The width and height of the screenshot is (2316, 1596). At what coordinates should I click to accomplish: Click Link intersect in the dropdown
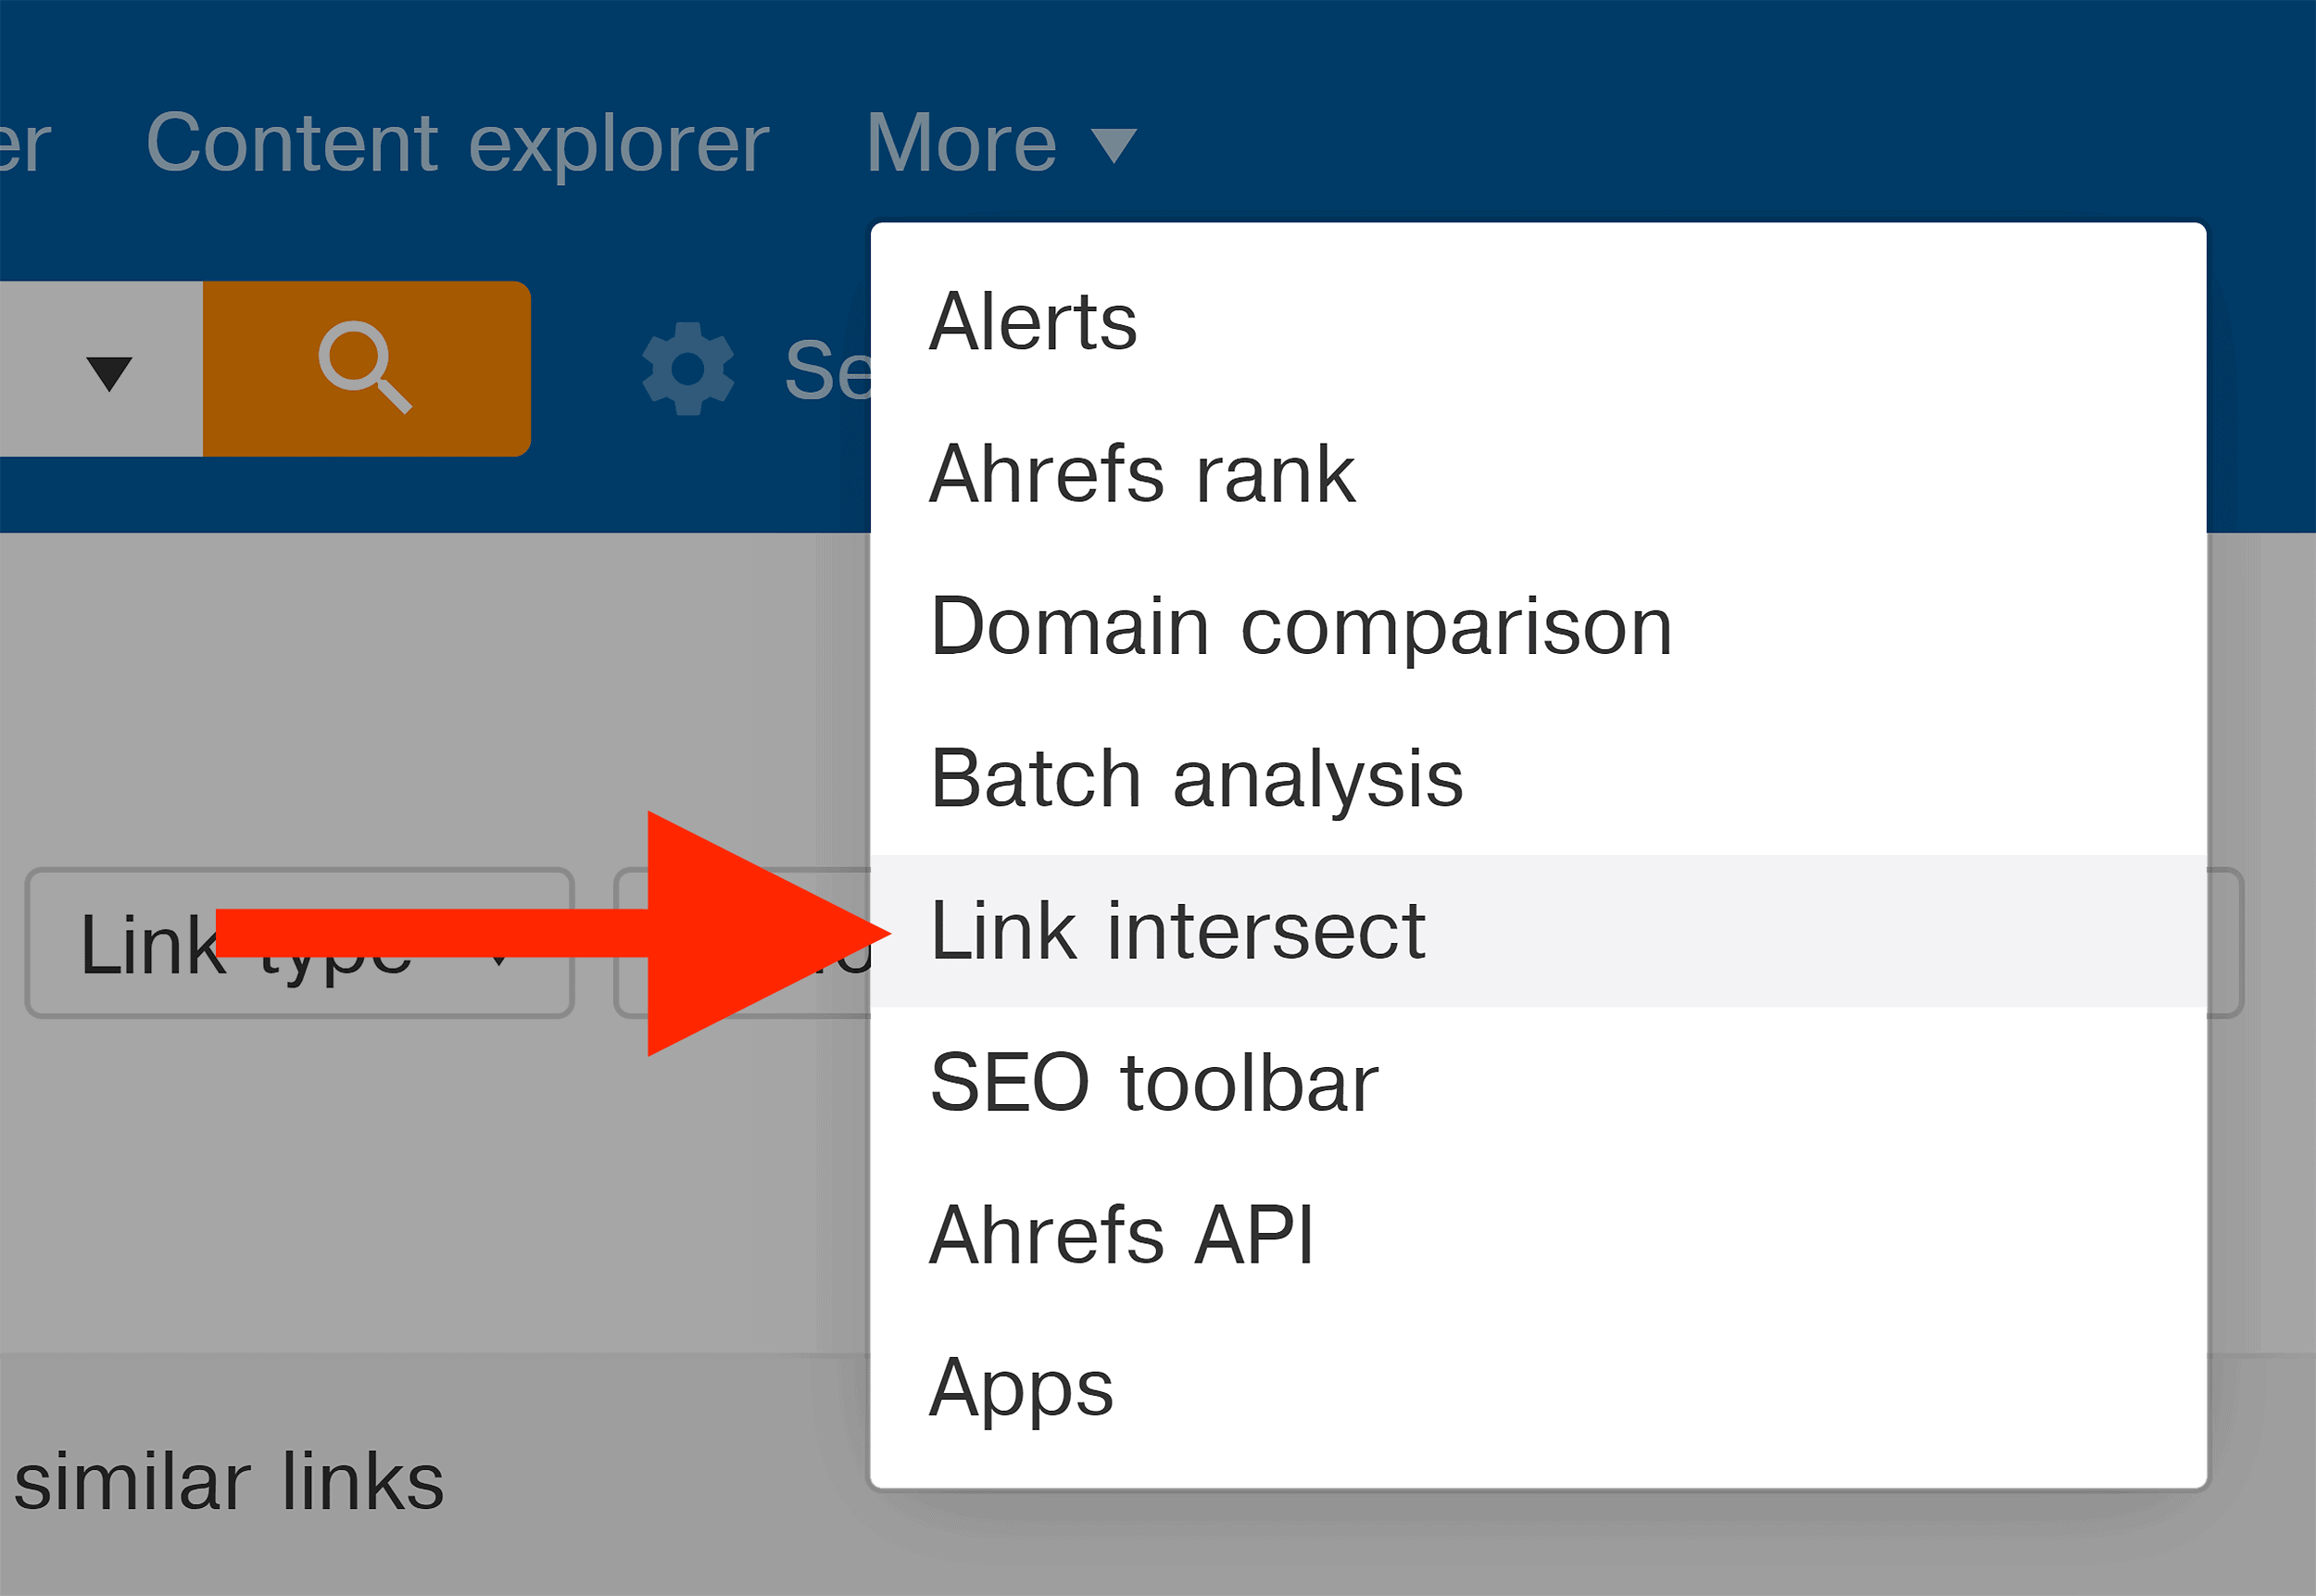coord(1538,930)
